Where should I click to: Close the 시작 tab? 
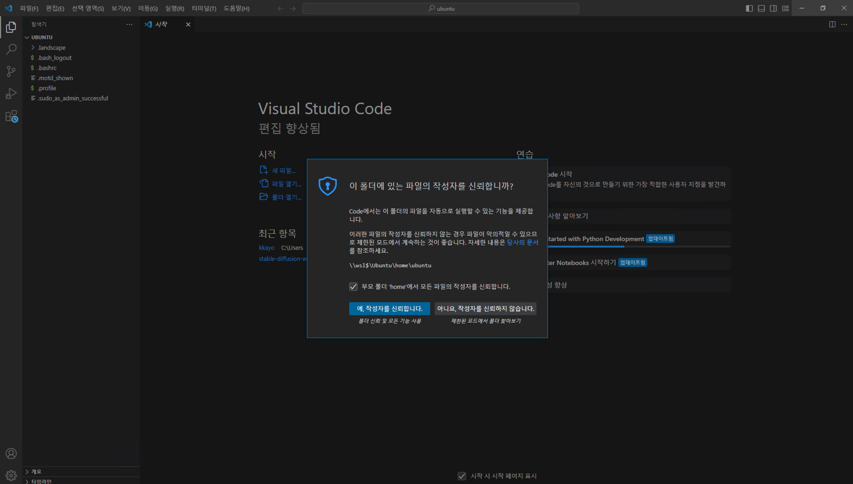[188, 24]
